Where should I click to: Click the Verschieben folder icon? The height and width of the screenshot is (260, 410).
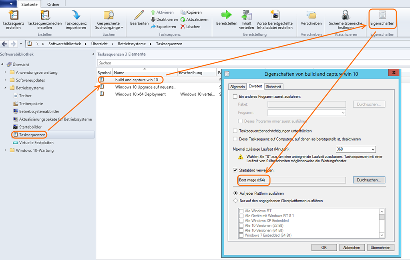click(311, 15)
